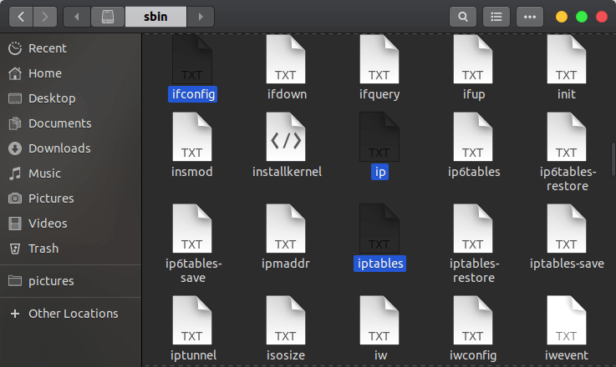Switch to list view layout
Image resolution: width=616 pixels, height=367 pixels.
pyautogui.click(x=496, y=17)
